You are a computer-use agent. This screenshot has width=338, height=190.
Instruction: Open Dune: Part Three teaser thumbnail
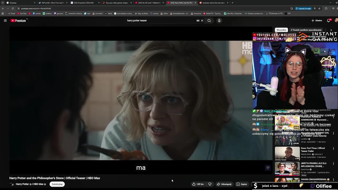coord(287,153)
